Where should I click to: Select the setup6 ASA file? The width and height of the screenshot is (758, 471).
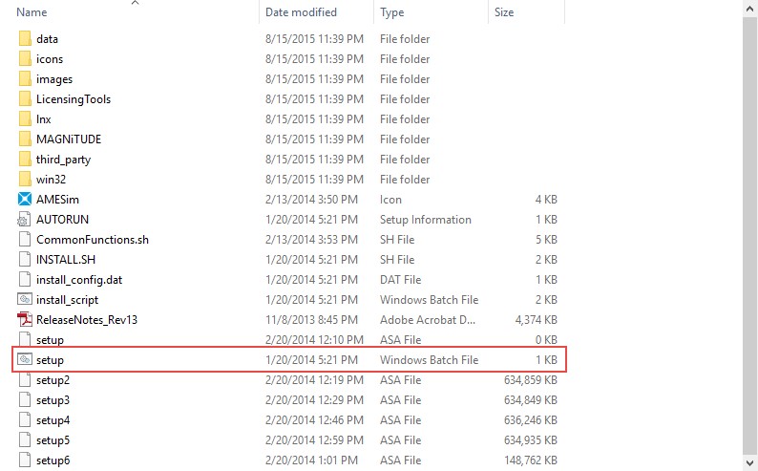point(53,460)
